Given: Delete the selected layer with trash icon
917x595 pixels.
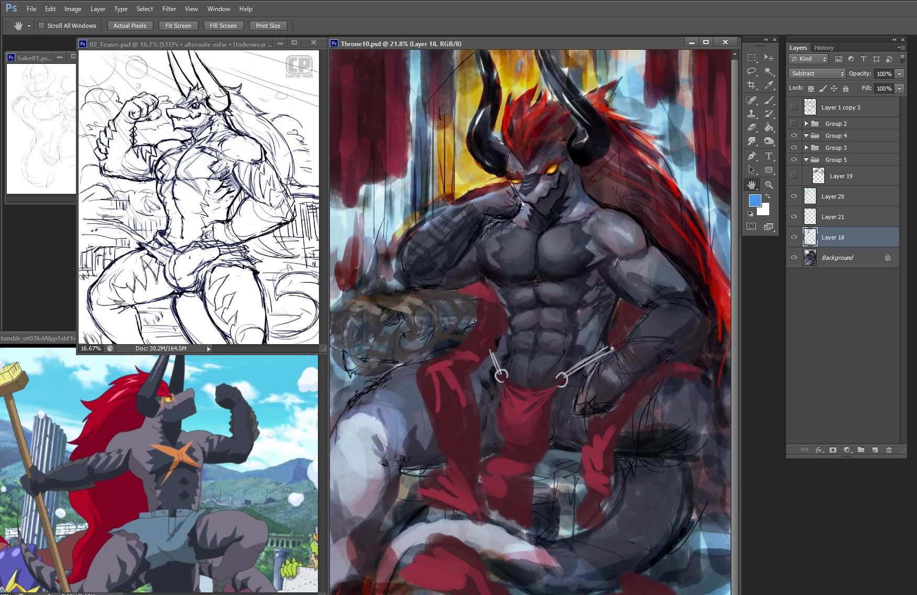Looking at the screenshot, I should pyautogui.click(x=889, y=450).
